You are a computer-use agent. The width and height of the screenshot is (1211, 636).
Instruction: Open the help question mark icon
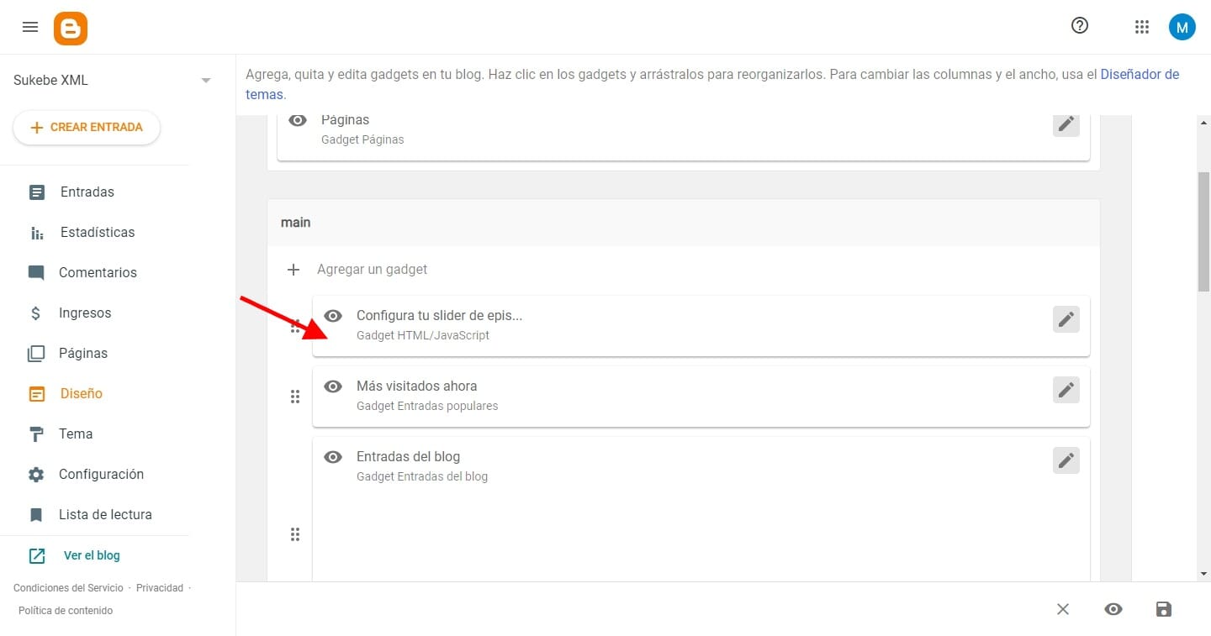point(1080,26)
